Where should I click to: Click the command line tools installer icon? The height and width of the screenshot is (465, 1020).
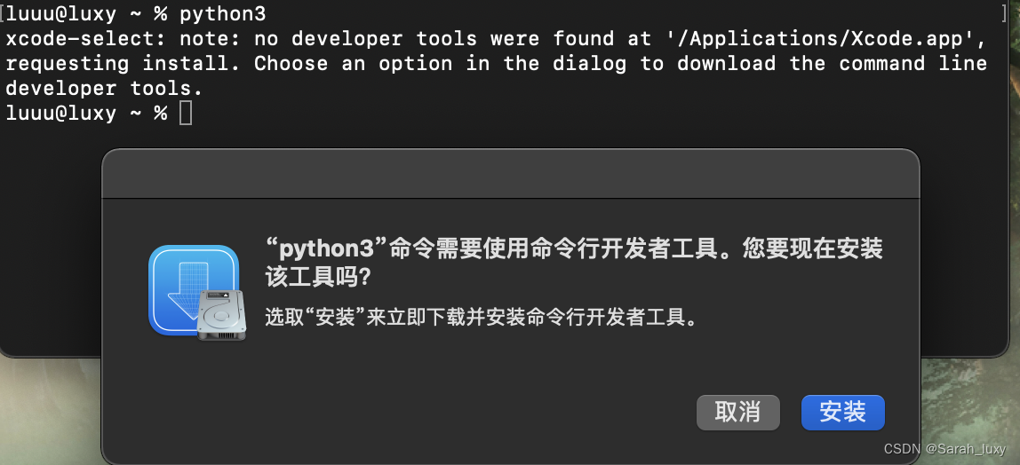click(197, 292)
